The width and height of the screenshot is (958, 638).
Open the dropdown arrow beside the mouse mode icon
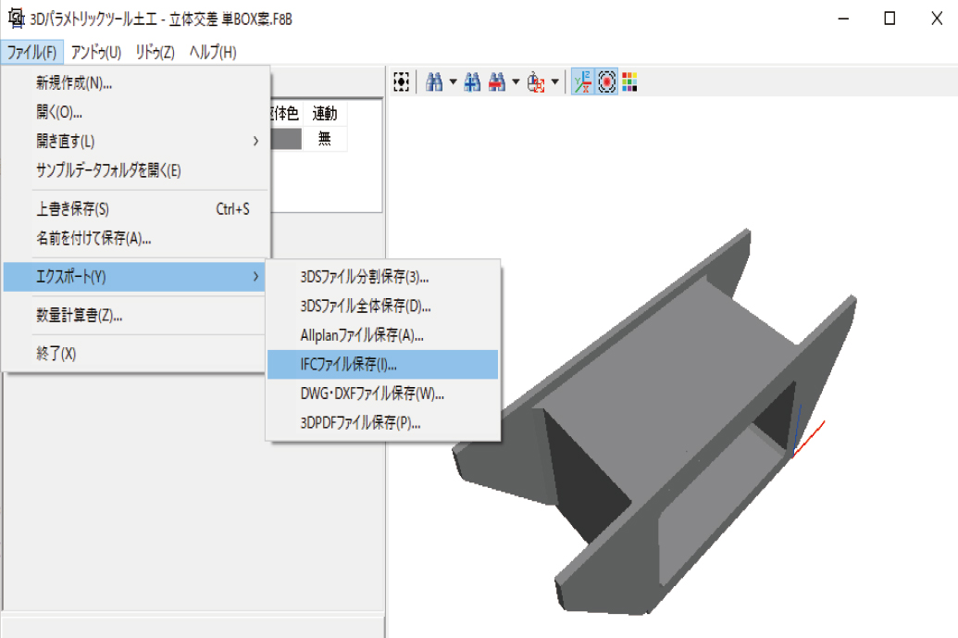(x=554, y=81)
